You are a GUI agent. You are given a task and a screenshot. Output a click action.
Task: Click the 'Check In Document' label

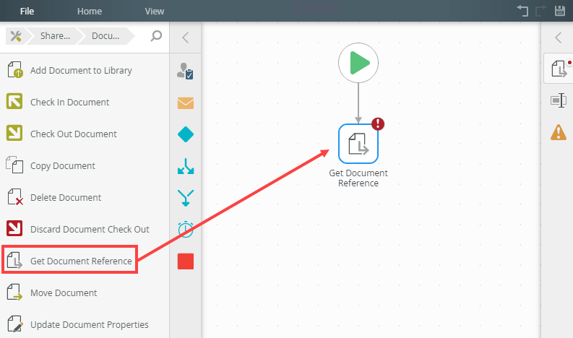(70, 103)
